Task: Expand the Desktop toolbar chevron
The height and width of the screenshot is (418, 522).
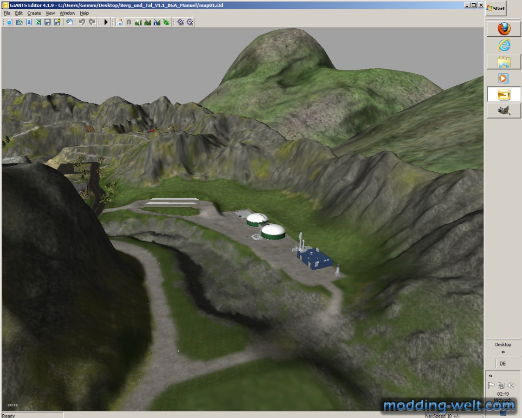Action: pyautogui.click(x=503, y=352)
